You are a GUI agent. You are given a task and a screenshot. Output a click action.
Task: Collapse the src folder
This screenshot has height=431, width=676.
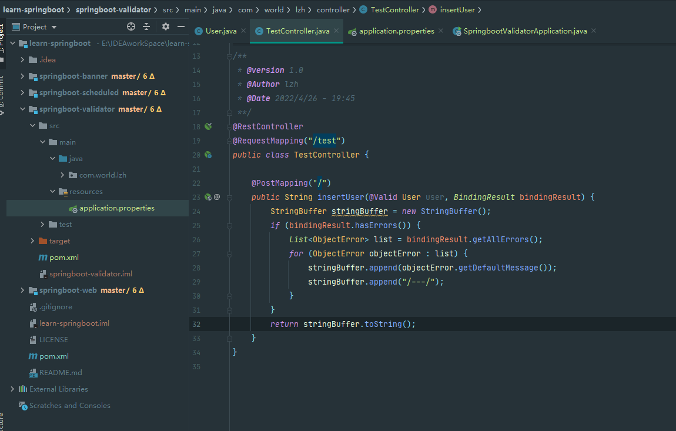[32, 126]
